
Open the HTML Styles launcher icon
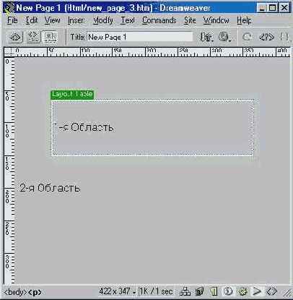pos(214,292)
